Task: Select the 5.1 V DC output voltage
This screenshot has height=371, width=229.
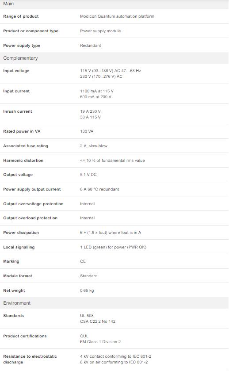Action: click(x=88, y=175)
